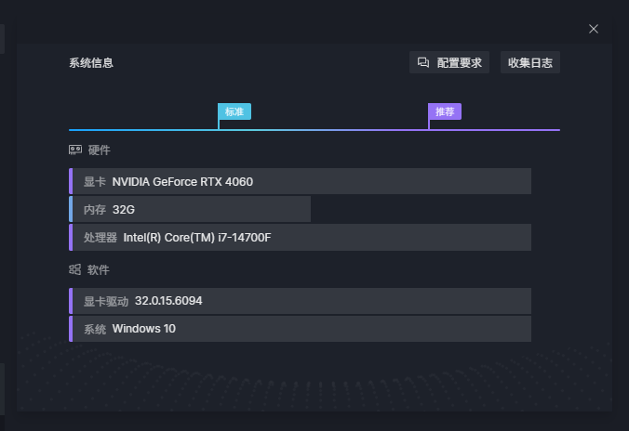Click the 软件 section label
Viewport: 629px width, 431px height.
99,269
